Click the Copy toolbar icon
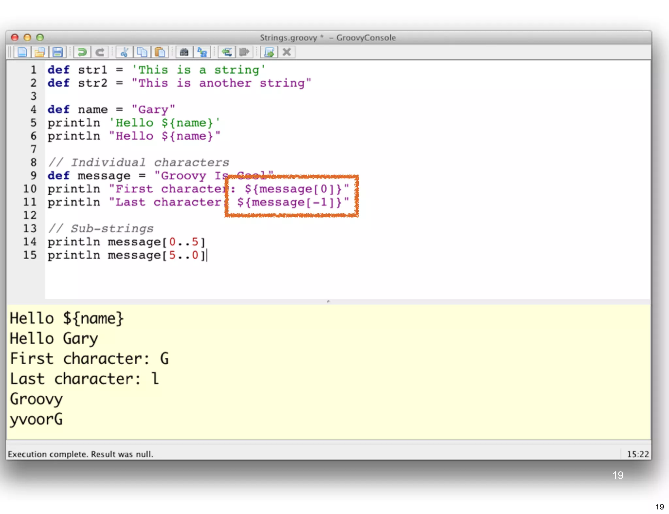Screen dimensions: 669x514 [x=142, y=52]
